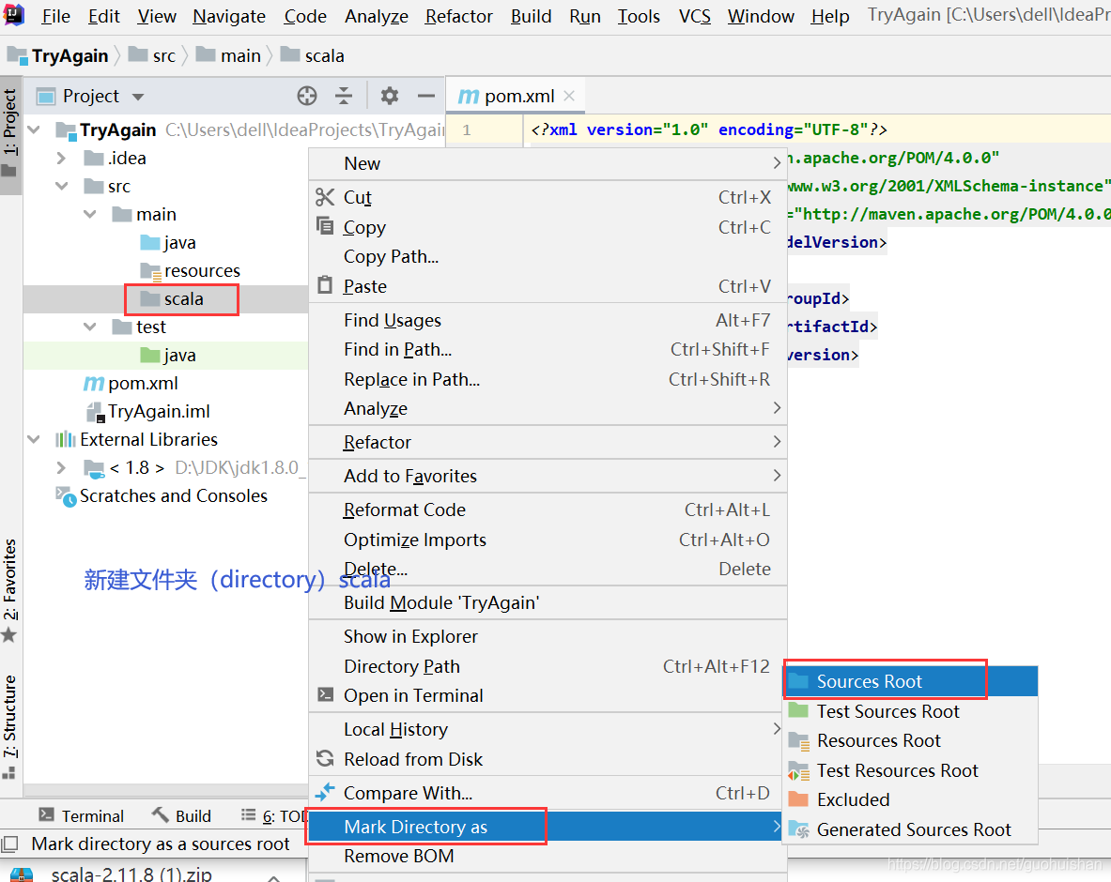Expand the .idea folder node
Screen dimensions: 1111x882
[x=62, y=158]
